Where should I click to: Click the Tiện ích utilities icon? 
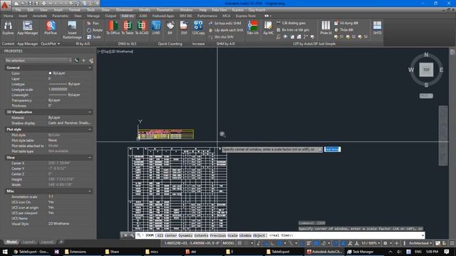pyautogui.click(x=252, y=28)
